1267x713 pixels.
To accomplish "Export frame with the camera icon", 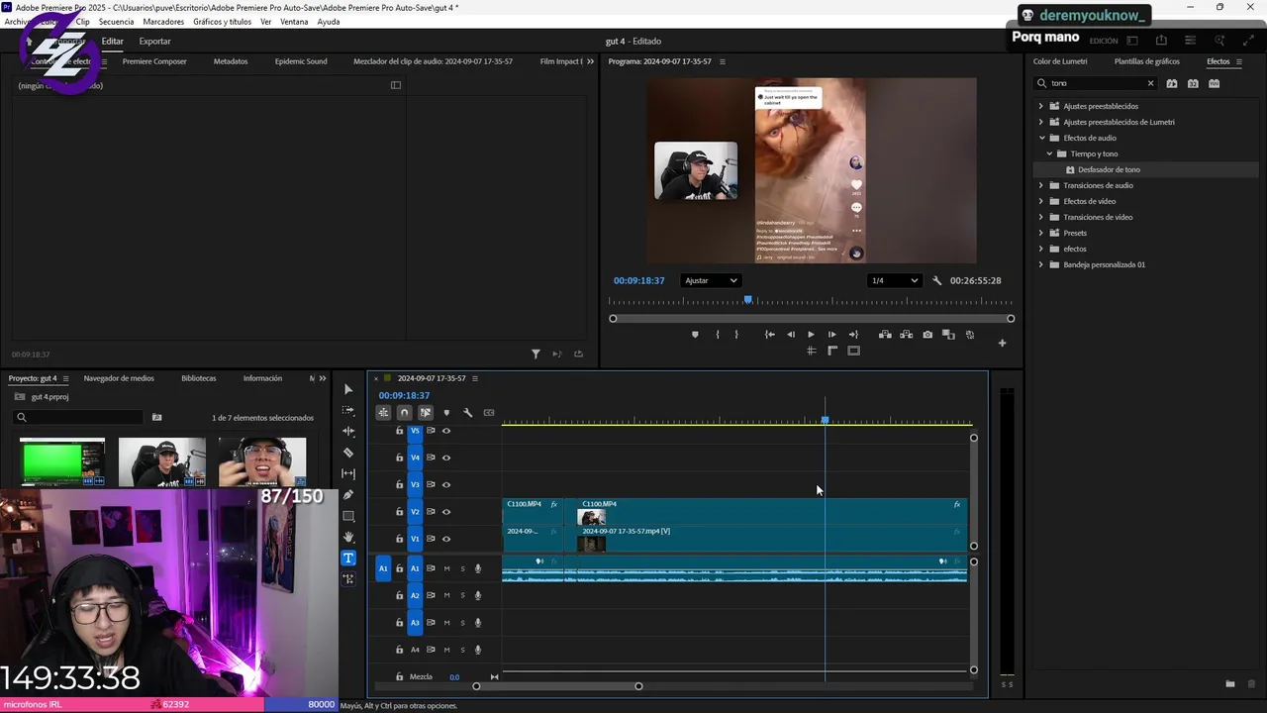I will (x=927, y=335).
